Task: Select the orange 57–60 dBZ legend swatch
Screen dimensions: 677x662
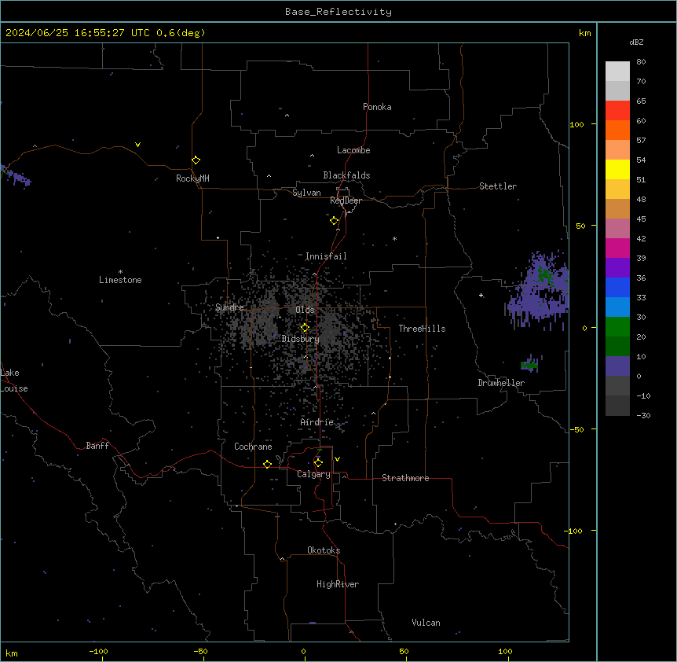Action: (x=617, y=130)
